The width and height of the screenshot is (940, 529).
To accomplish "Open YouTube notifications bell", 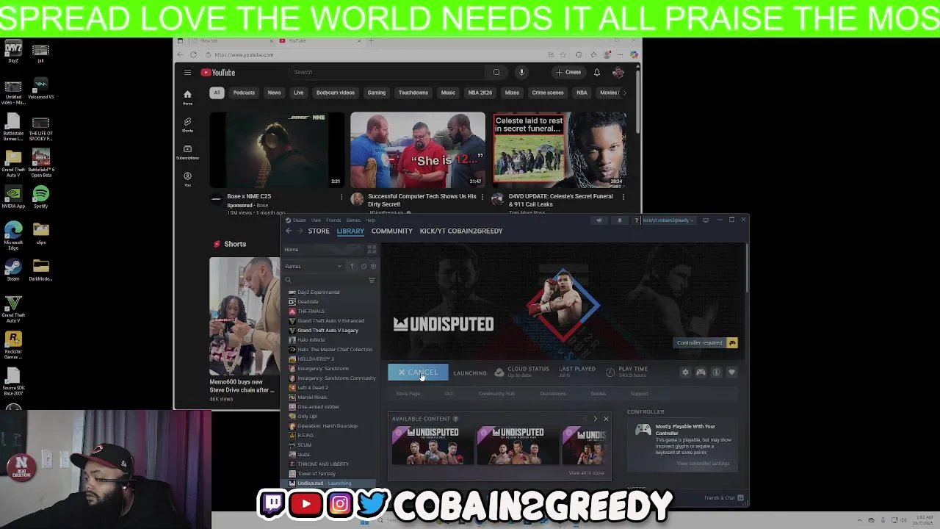I will tap(597, 72).
